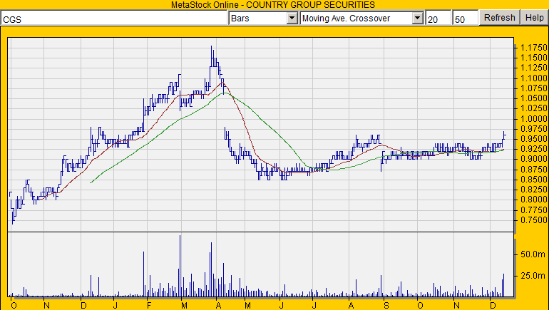Click the second period field showing 50

pos(465,19)
